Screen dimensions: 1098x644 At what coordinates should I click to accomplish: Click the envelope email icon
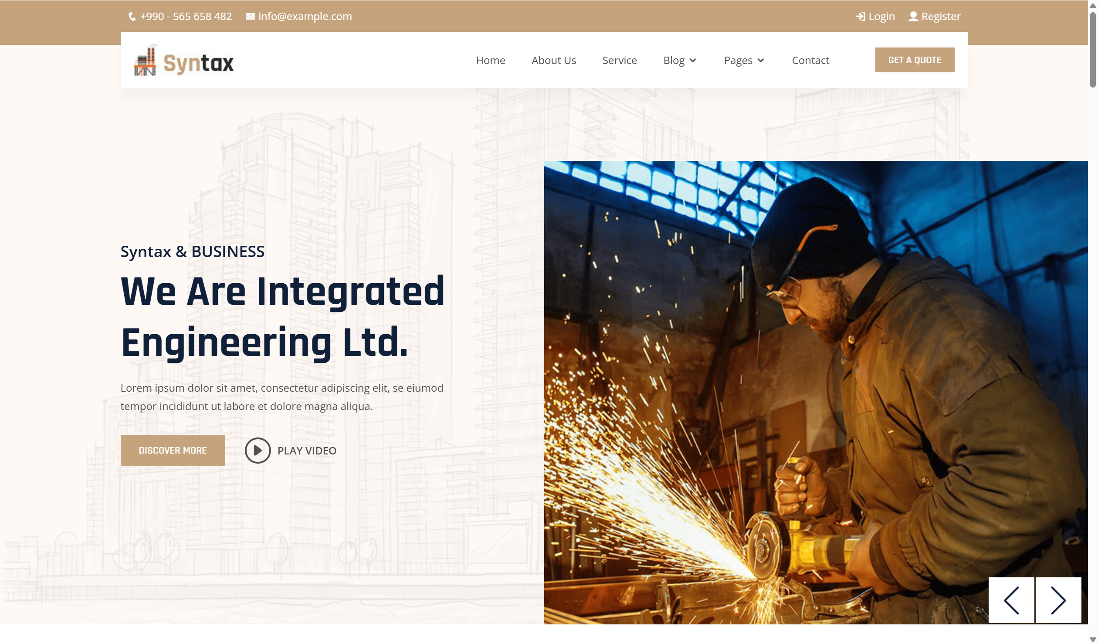pyautogui.click(x=250, y=17)
